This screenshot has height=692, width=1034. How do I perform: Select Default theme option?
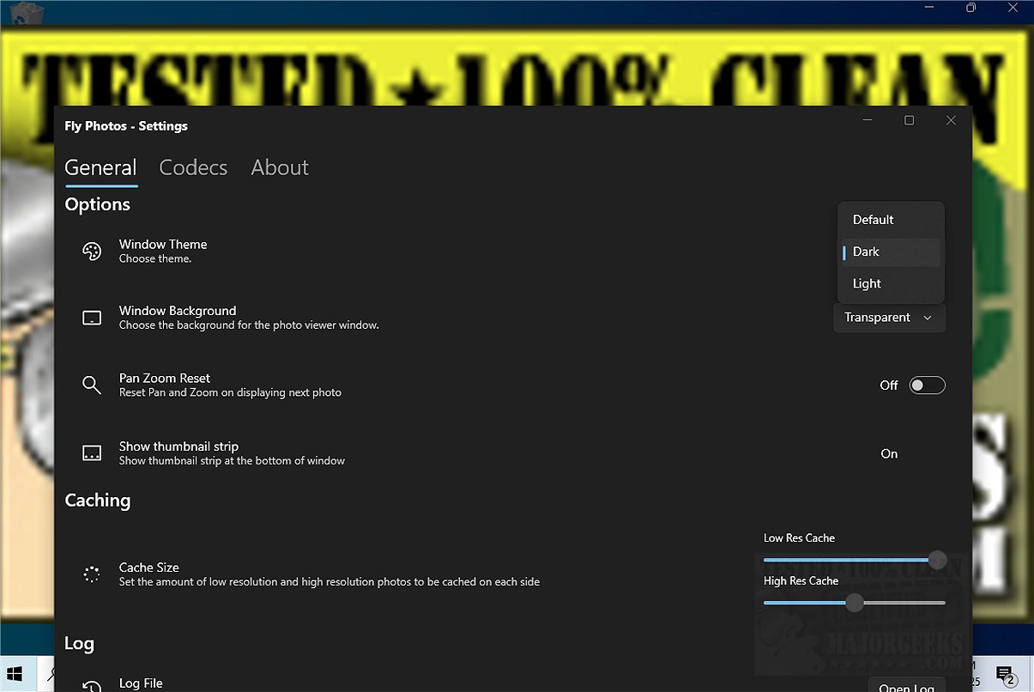(890, 220)
